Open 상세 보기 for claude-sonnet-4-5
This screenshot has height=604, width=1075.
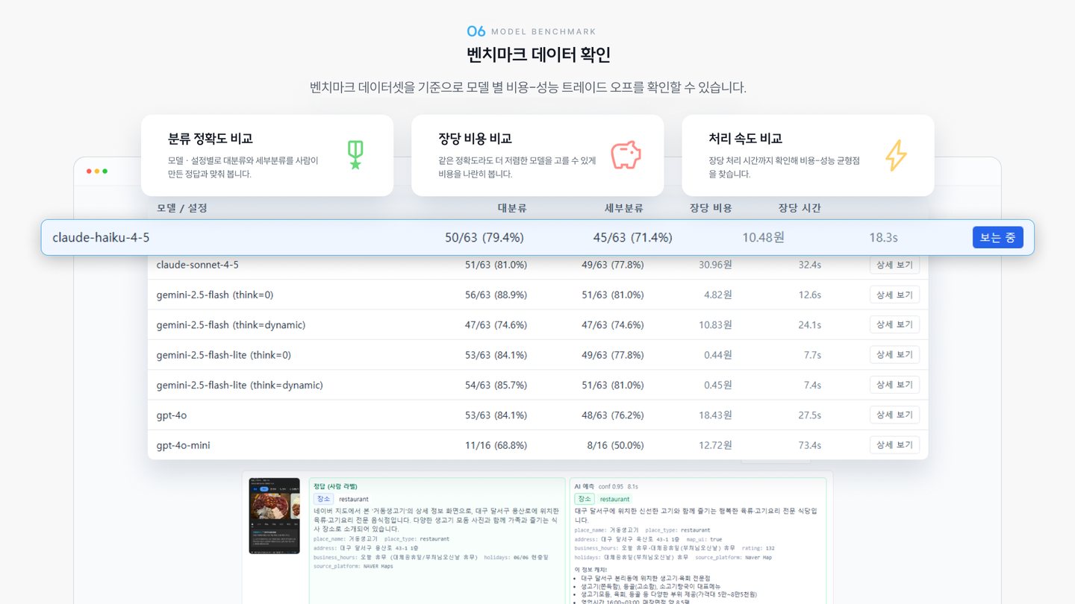(894, 265)
